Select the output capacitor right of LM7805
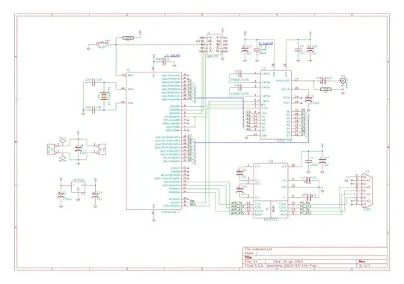This screenshot has height=284, width=404. tap(95, 195)
